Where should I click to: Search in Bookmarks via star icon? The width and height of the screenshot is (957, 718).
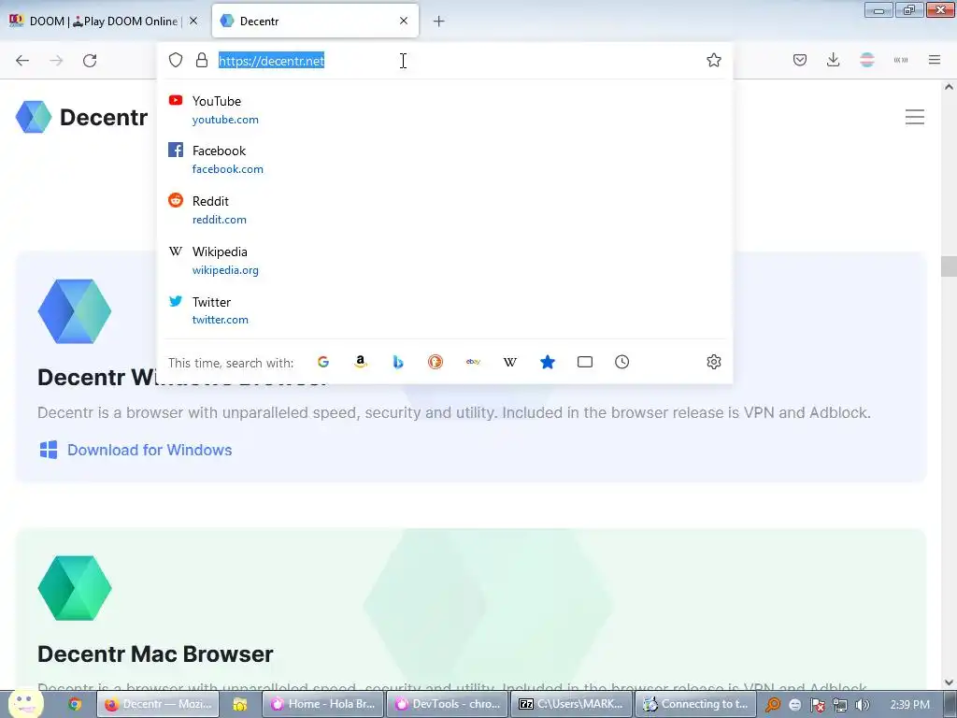coord(548,362)
